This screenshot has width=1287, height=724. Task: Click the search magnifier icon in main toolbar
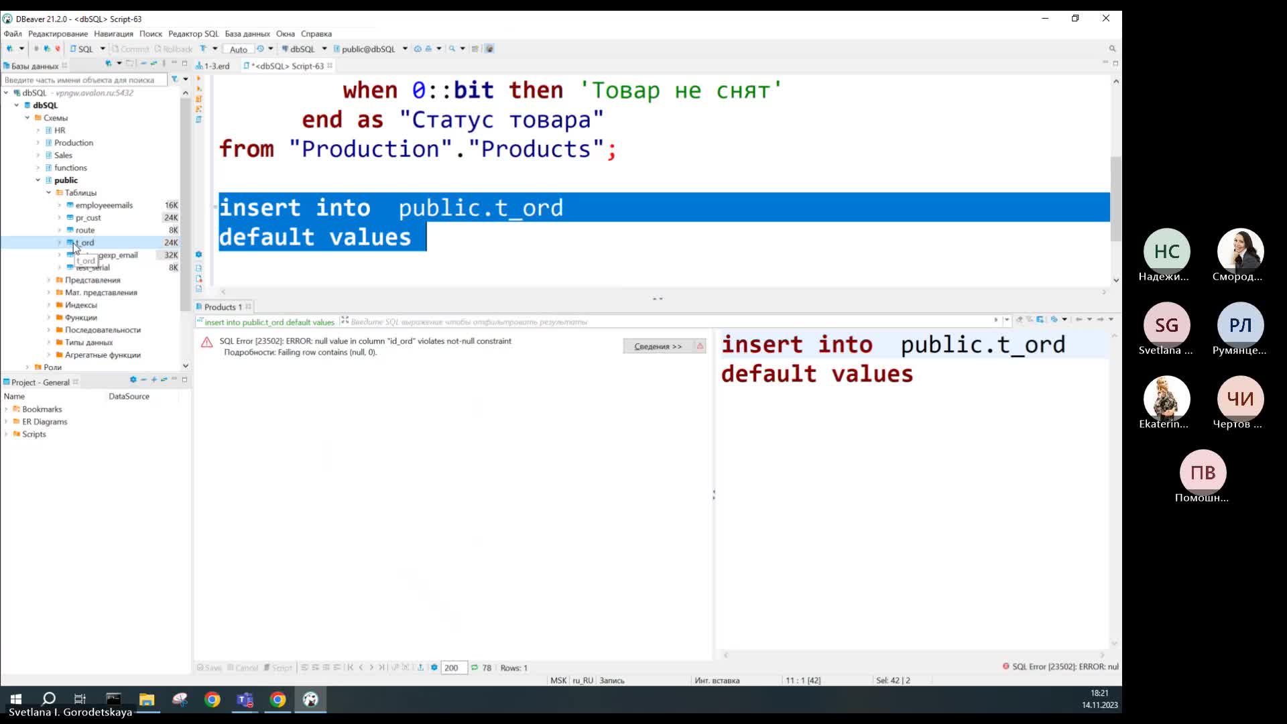452,49
